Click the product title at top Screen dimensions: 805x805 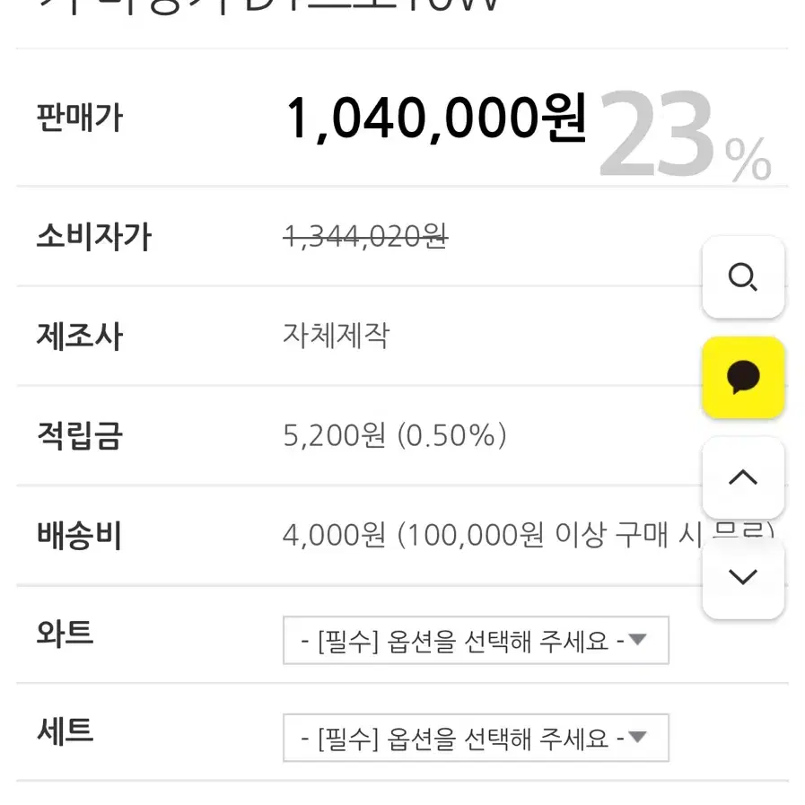(x=268, y=7)
